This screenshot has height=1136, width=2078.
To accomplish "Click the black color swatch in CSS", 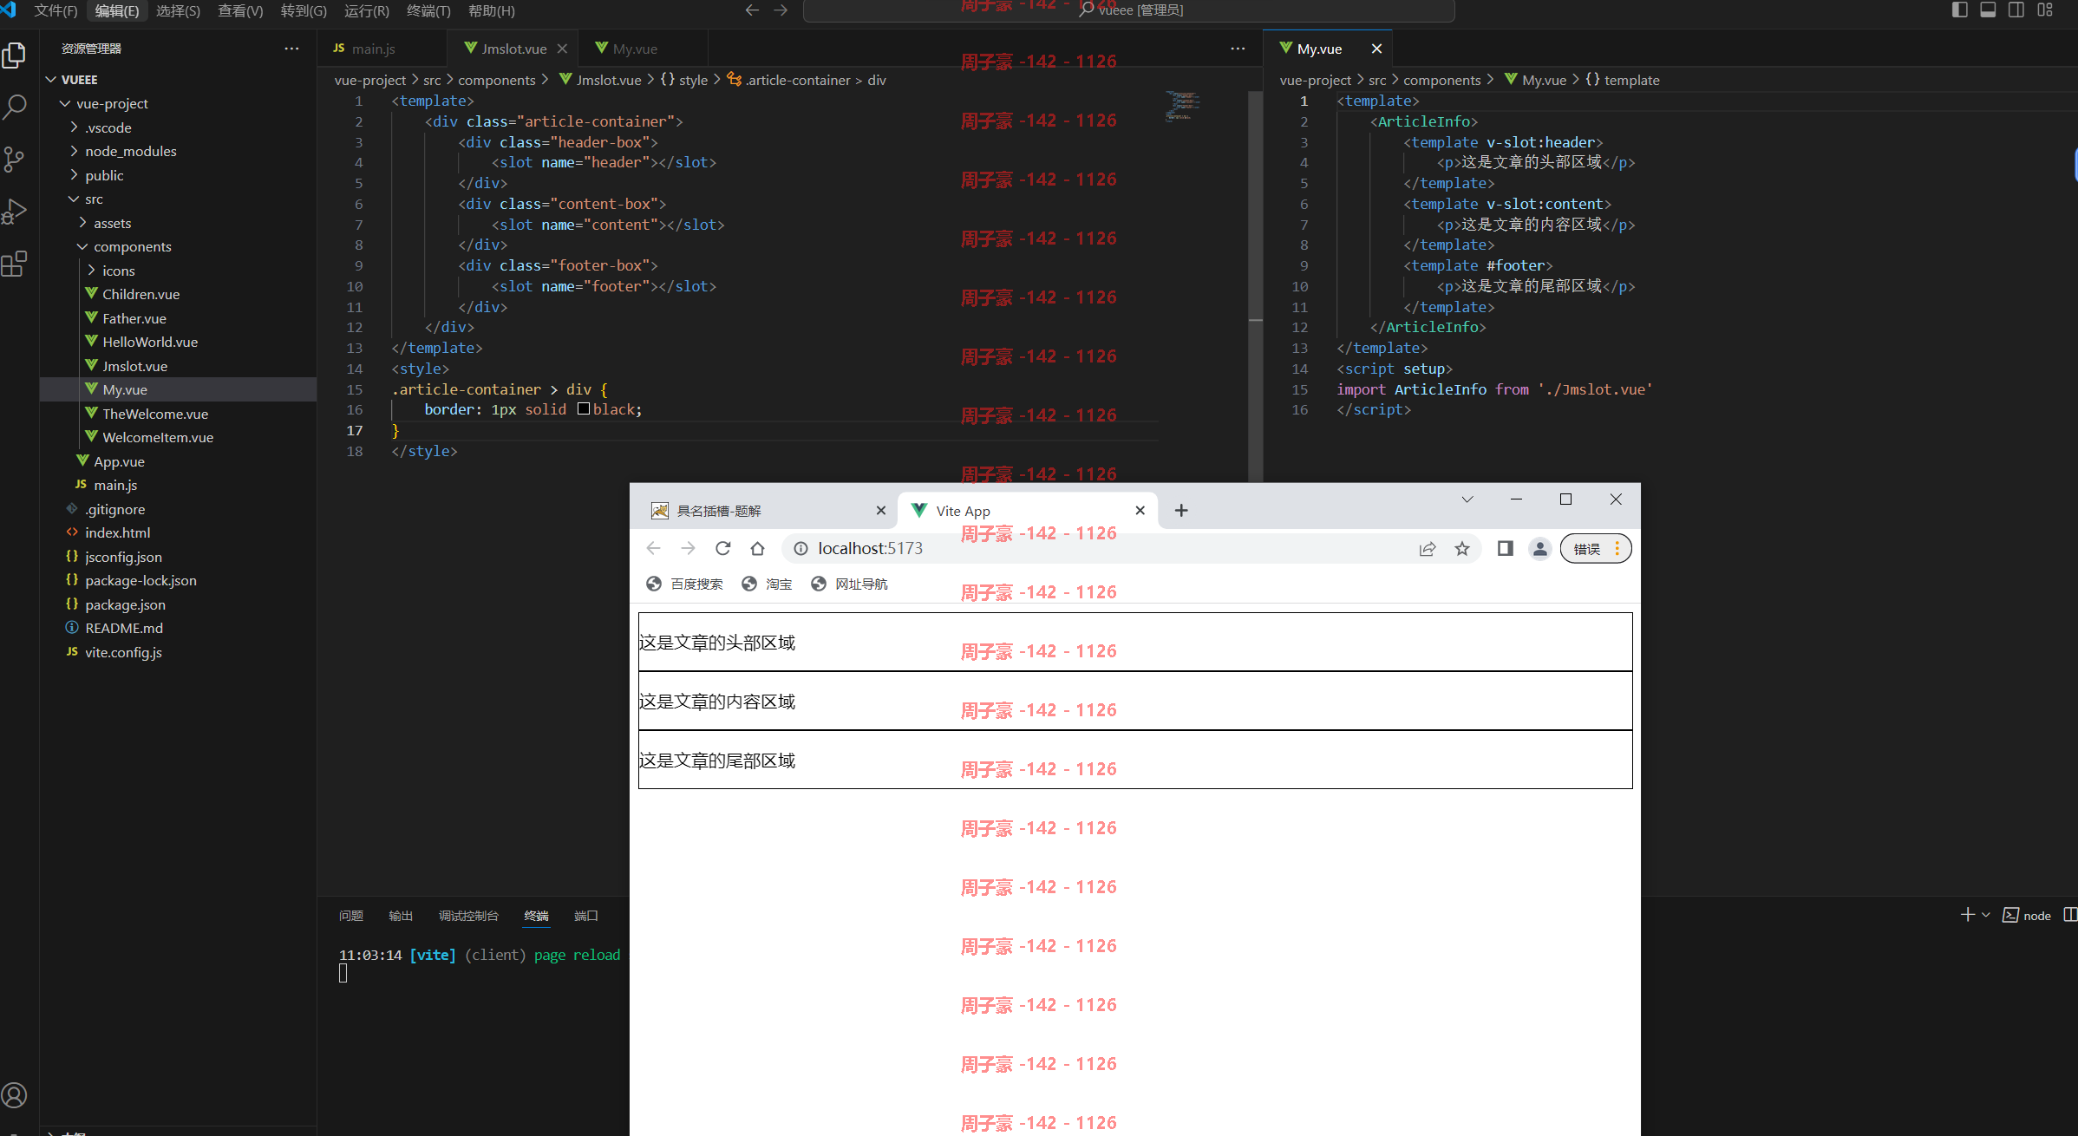I will (x=584, y=409).
